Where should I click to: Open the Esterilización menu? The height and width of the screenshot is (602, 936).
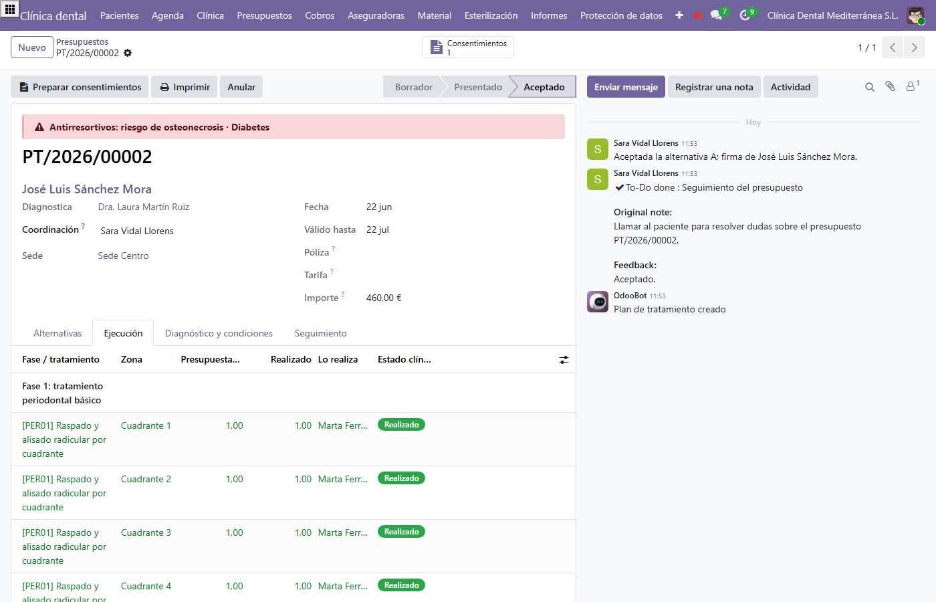(x=491, y=15)
